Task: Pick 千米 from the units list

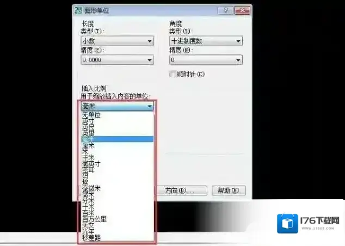Action: 118,157
